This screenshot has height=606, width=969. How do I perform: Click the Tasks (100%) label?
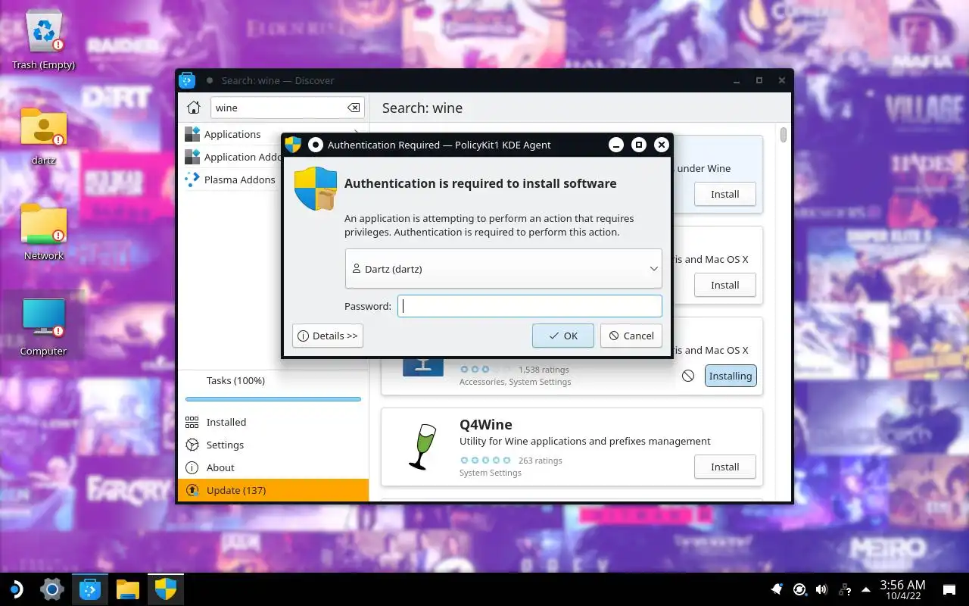[235, 380]
